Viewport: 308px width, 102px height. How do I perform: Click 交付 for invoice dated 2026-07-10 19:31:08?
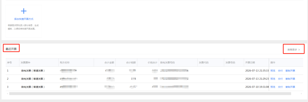coord(280,87)
